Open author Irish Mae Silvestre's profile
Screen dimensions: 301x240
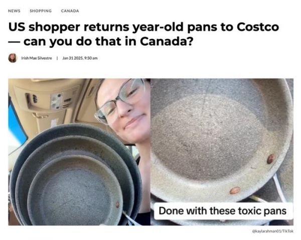click(37, 58)
